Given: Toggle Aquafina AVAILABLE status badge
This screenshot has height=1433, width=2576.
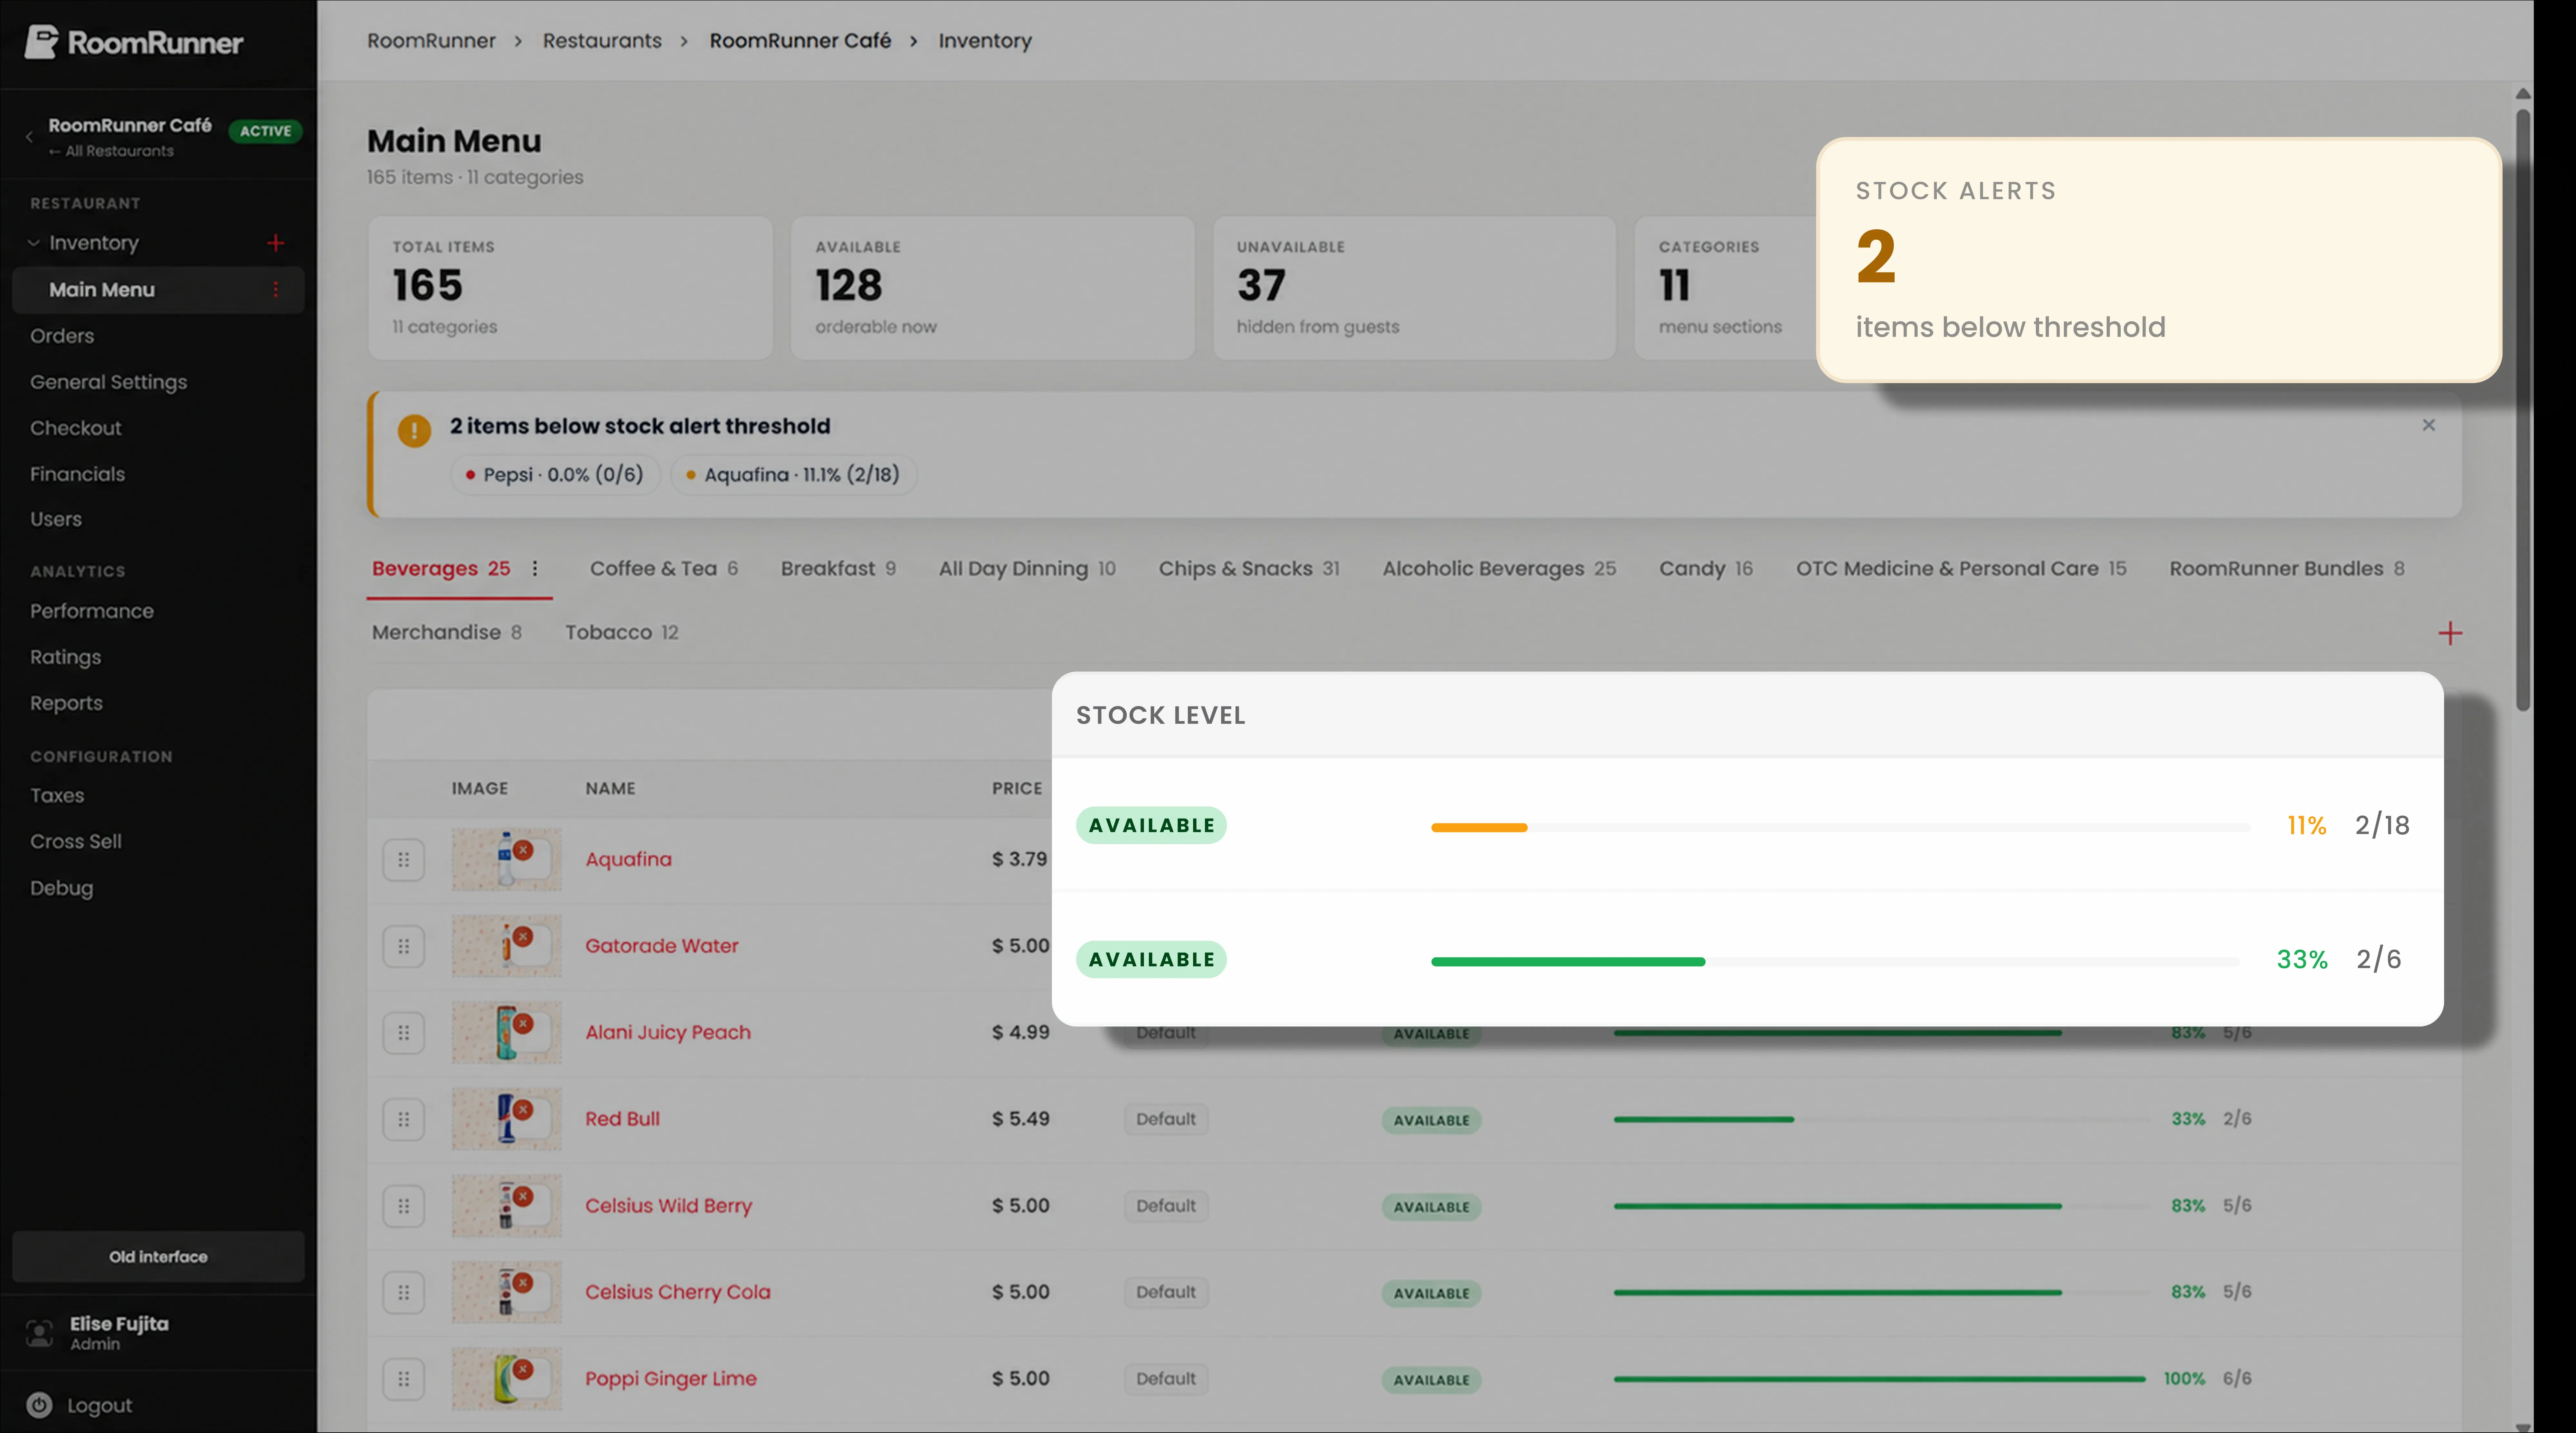Looking at the screenshot, I should (1151, 825).
